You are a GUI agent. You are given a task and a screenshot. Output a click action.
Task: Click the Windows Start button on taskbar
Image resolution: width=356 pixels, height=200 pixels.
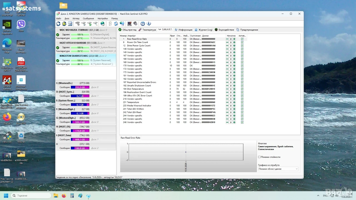[x=6, y=196]
